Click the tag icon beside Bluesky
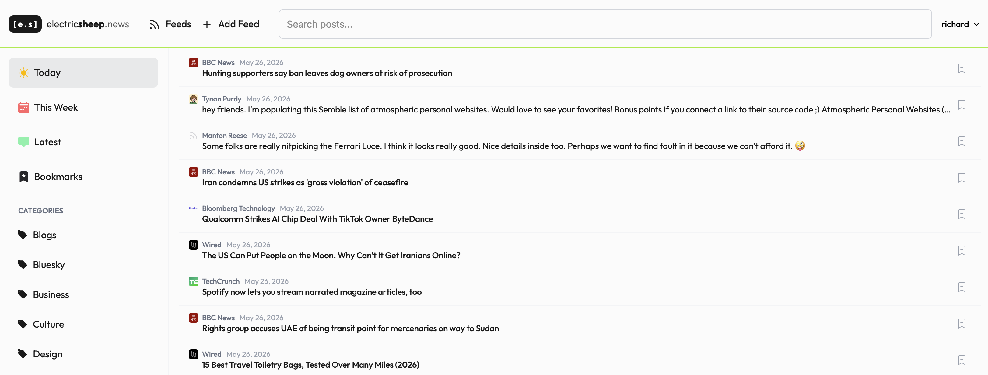 click(23, 264)
